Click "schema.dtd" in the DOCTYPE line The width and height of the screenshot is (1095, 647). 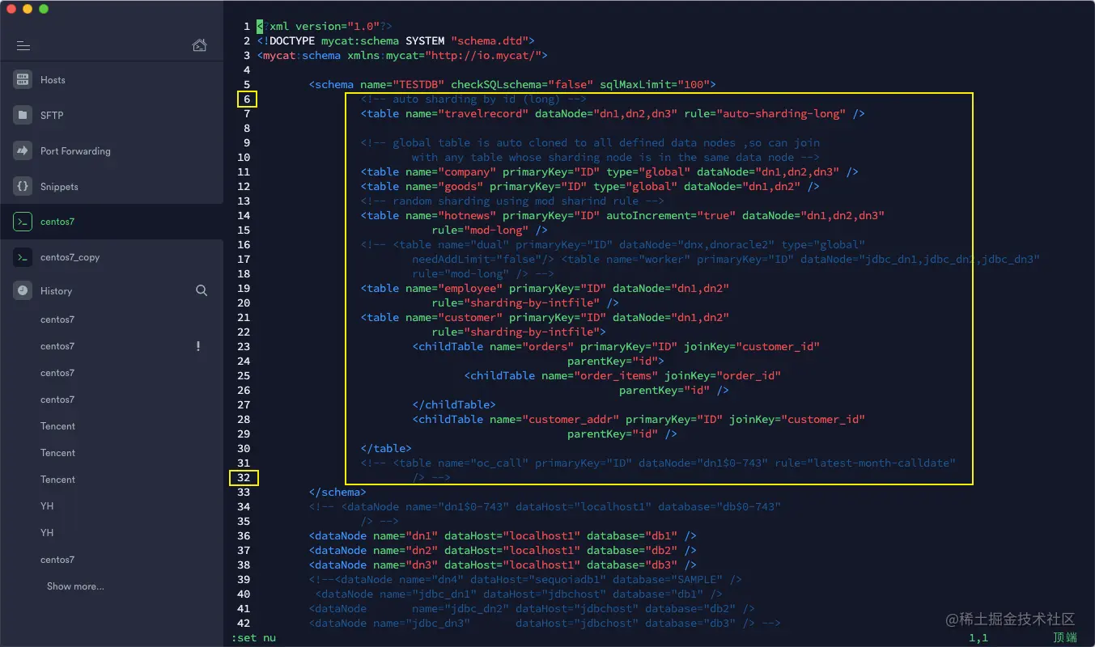(490, 40)
